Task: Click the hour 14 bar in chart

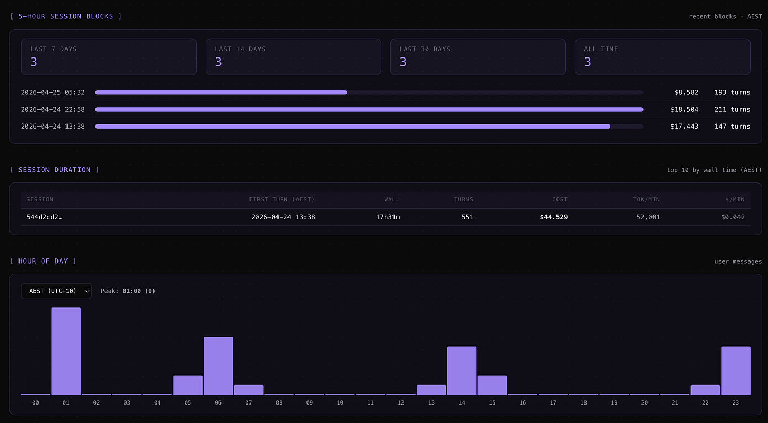Action: point(462,370)
